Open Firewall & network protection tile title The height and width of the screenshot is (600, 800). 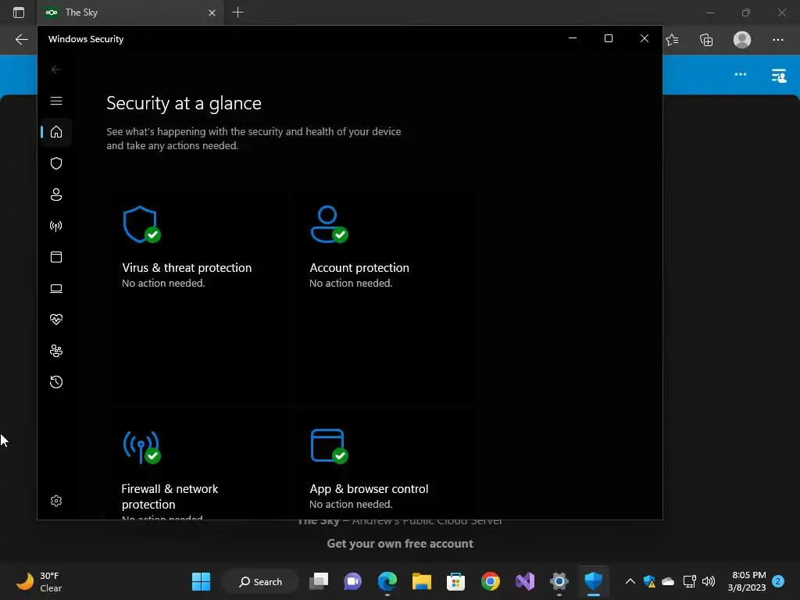point(170,496)
